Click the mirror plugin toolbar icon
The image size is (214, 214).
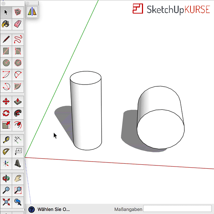(32, 12)
